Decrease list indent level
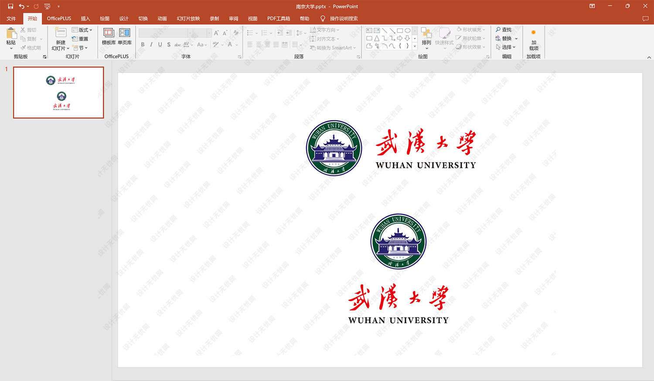Image resolution: width=654 pixels, height=381 pixels. point(280,33)
